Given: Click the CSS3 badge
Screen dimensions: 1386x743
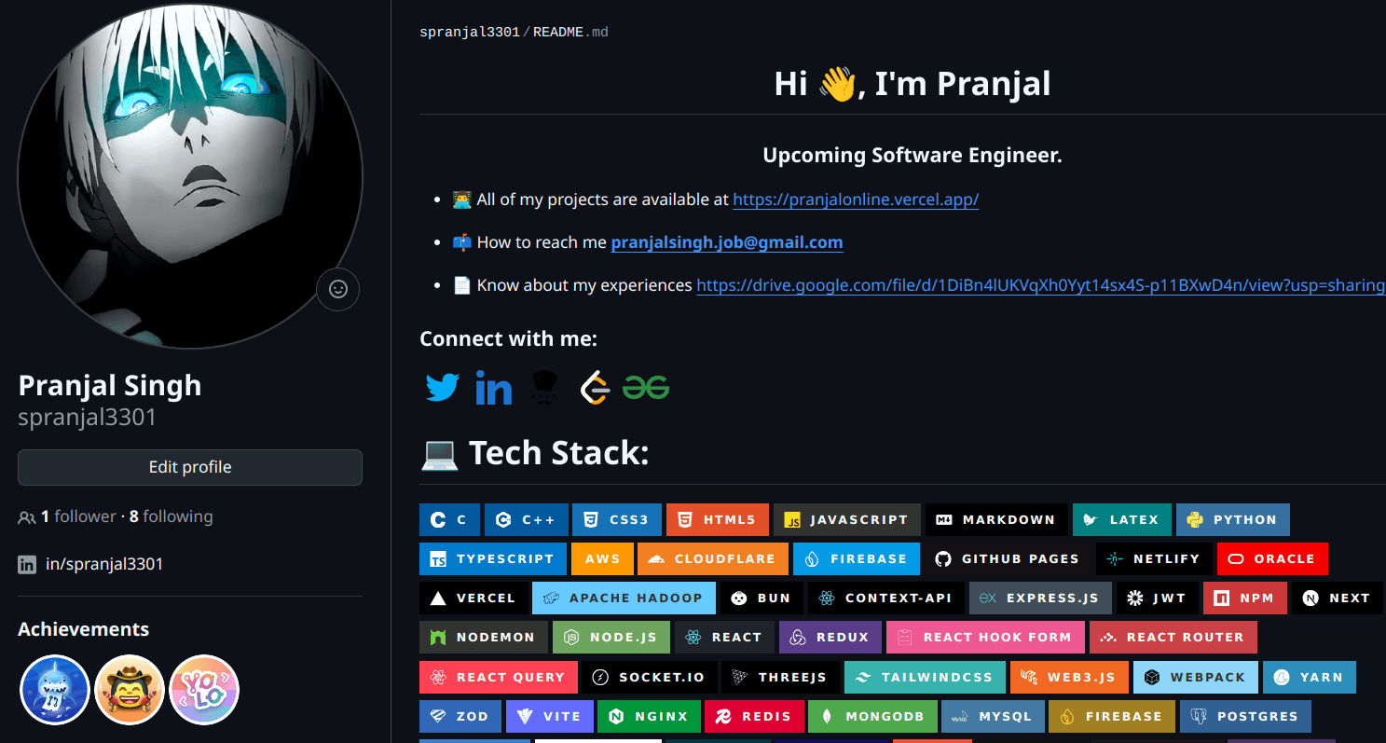Looking at the screenshot, I should pos(617,519).
